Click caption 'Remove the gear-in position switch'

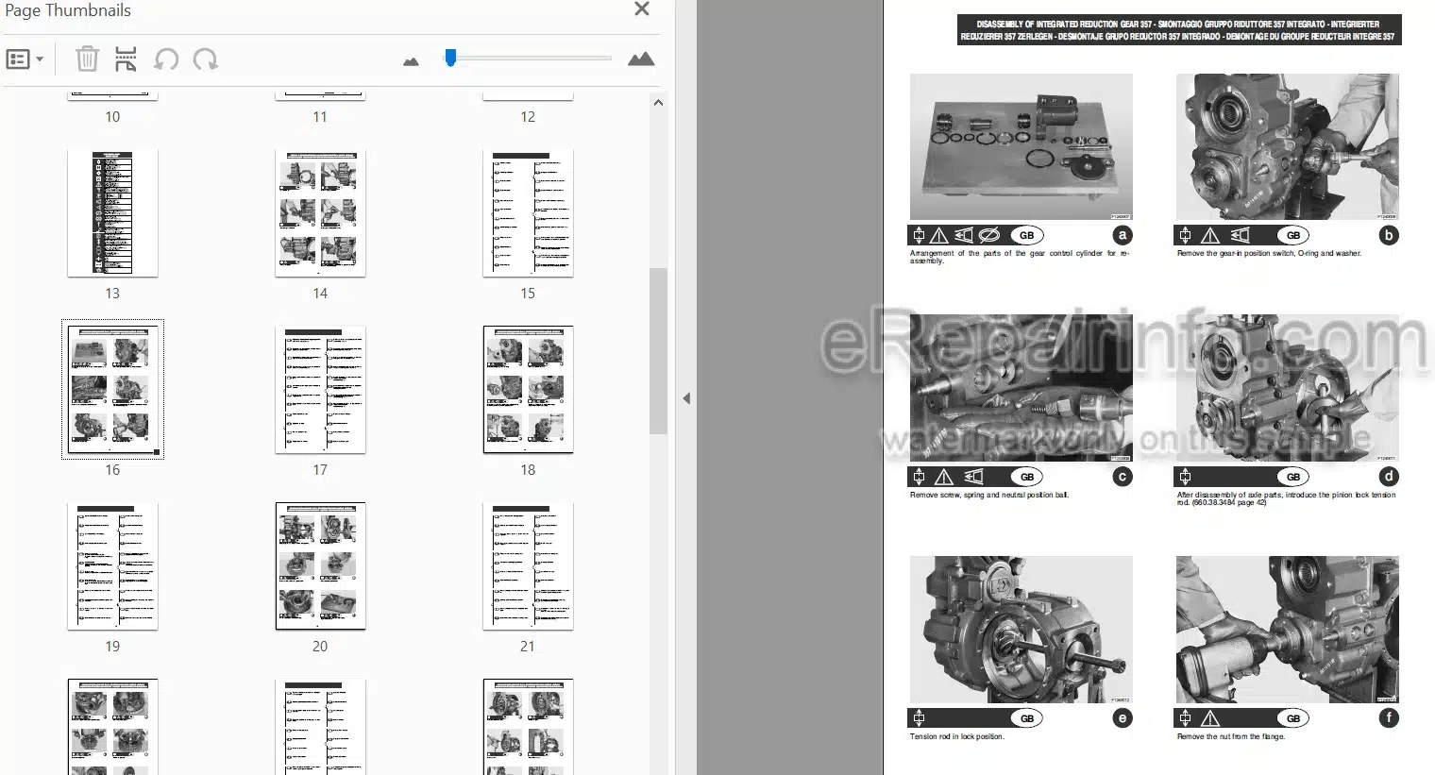coord(1269,253)
